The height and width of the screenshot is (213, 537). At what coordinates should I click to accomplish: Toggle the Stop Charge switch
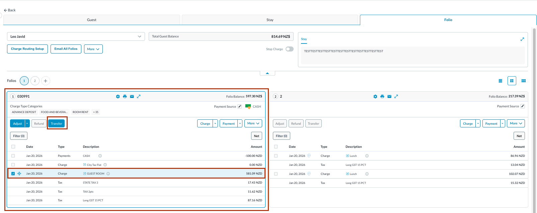click(290, 49)
